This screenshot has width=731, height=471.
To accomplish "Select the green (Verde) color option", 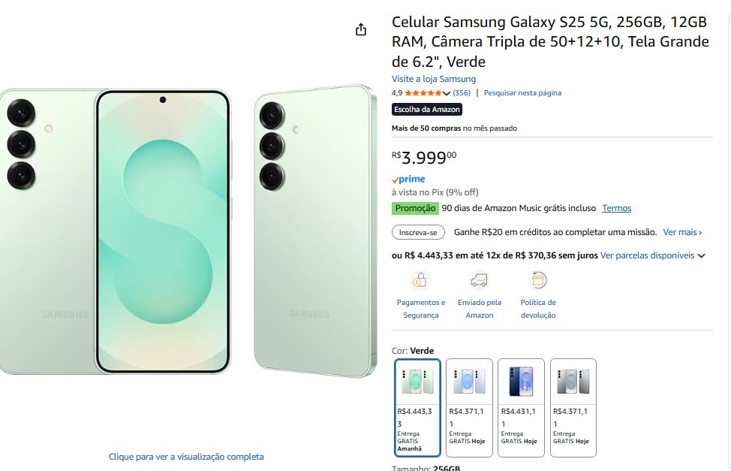I will pos(418,407).
